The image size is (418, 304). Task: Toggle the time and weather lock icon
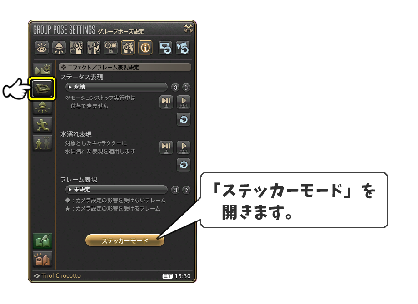111,48
